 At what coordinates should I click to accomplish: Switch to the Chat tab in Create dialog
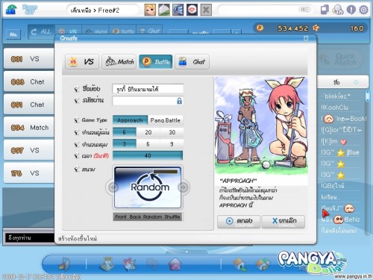[192, 61]
